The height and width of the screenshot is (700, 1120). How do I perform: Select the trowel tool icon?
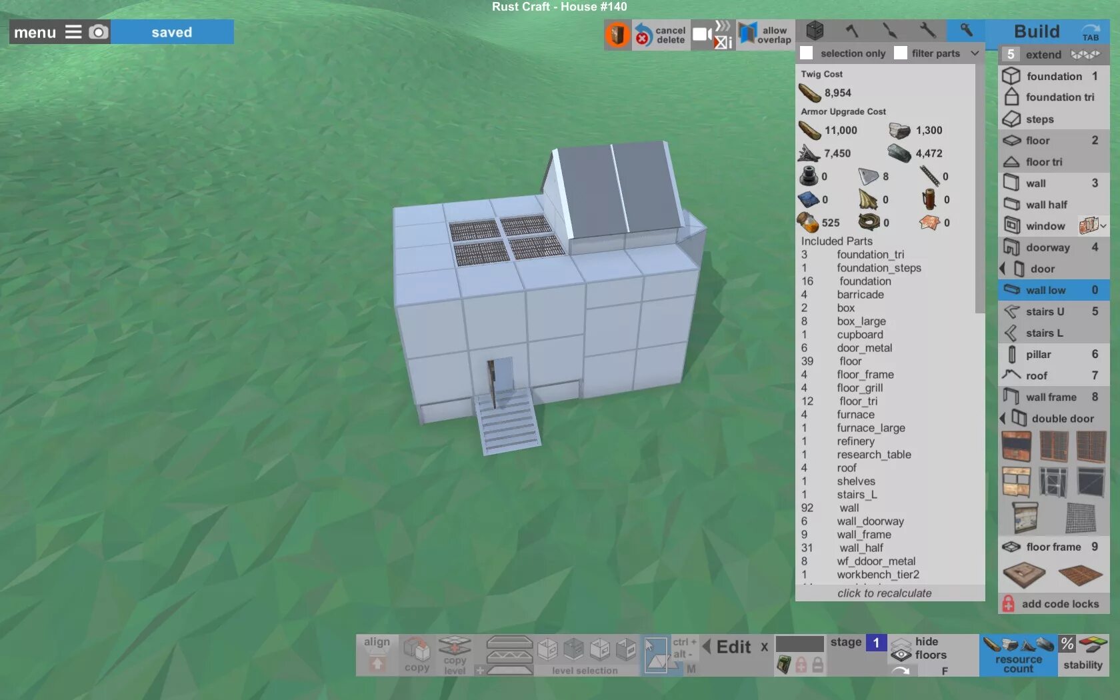tap(889, 31)
